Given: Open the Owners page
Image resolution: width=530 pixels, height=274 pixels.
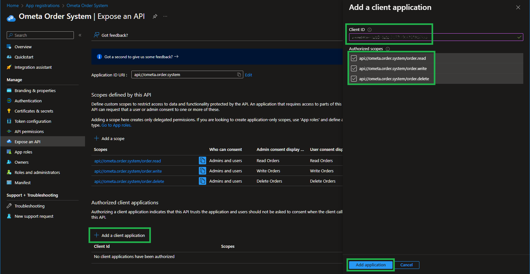Looking at the screenshot, I should 21,162.
